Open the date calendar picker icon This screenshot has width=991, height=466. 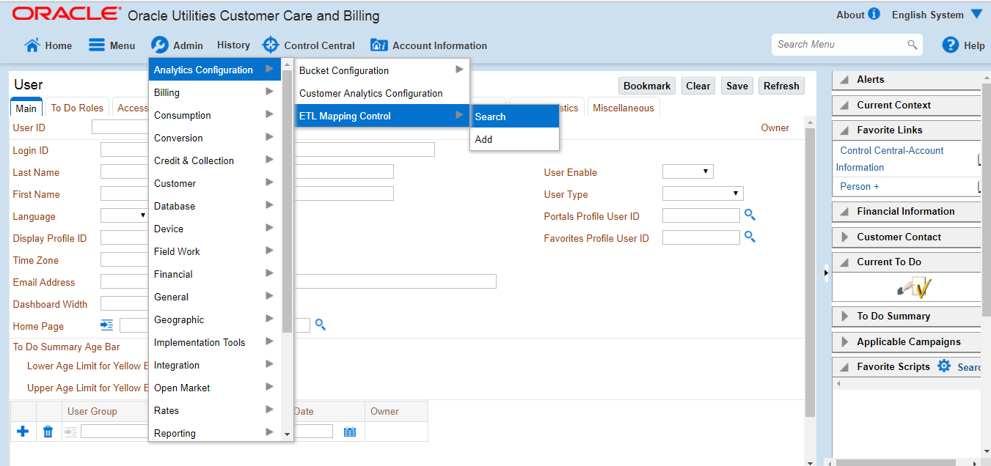point(350,432)
